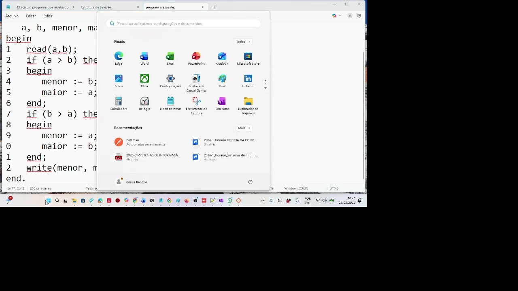The width and height of the screenshot is (518, 291).
Task: Open Explorador de Arquivos
Action: pos(248,105)
